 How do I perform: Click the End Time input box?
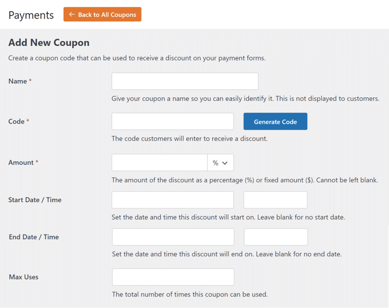pyautogui.click(x=275, y=237)
